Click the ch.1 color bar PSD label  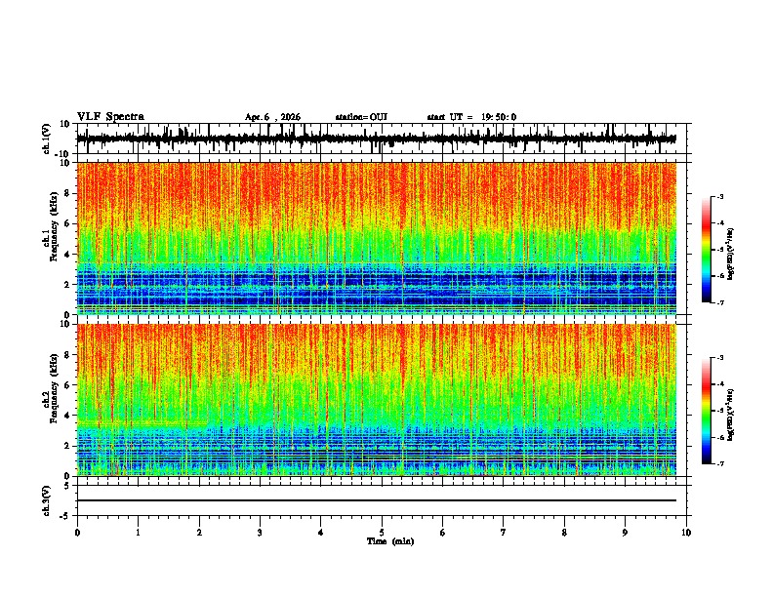tap(731, 255)
